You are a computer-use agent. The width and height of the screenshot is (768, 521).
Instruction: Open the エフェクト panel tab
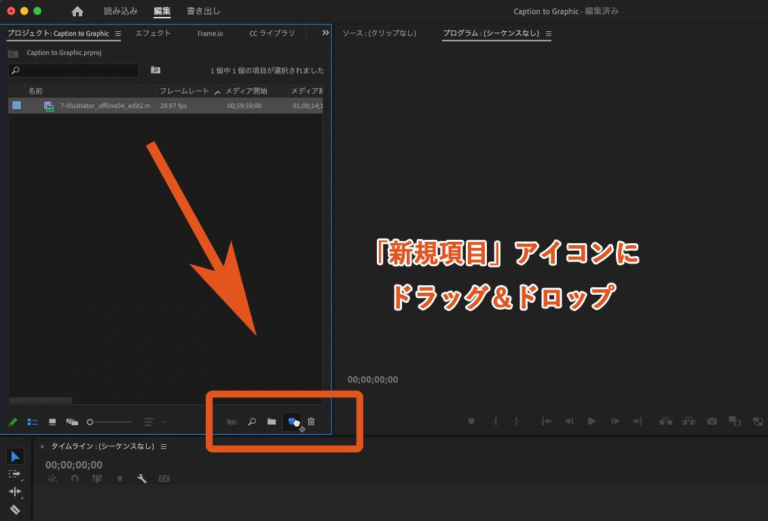coord(153,33)
